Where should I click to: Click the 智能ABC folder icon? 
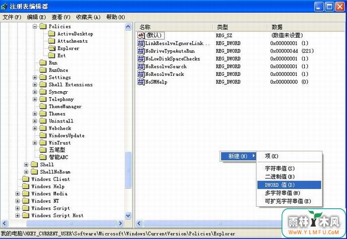point(43,157)
